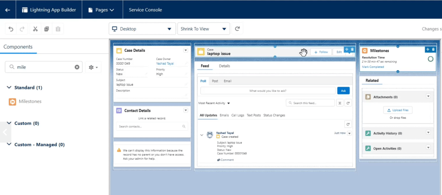Click the move icon on Milestones component

pyautogui.click(x=428, y=49)
